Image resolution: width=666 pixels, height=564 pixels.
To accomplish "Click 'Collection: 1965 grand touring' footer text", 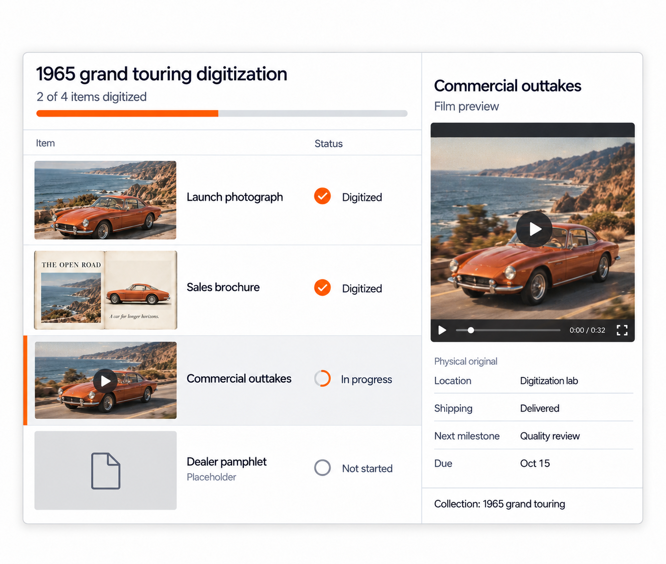I will pos(499,504).
